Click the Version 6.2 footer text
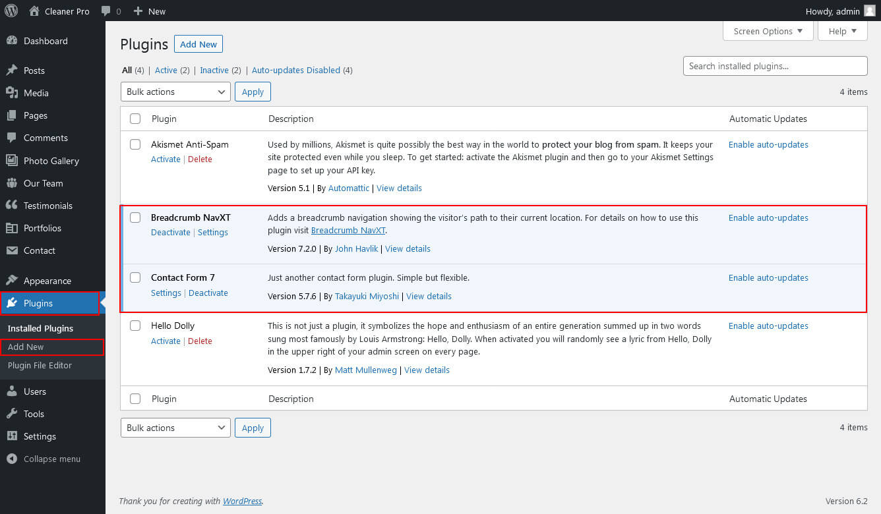The height and width of the screenshot is (514, 881). pos(847,501)
